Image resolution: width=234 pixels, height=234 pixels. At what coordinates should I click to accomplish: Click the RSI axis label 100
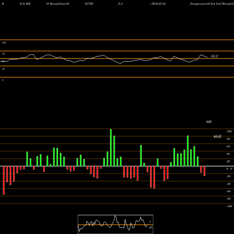coord(4,43)
